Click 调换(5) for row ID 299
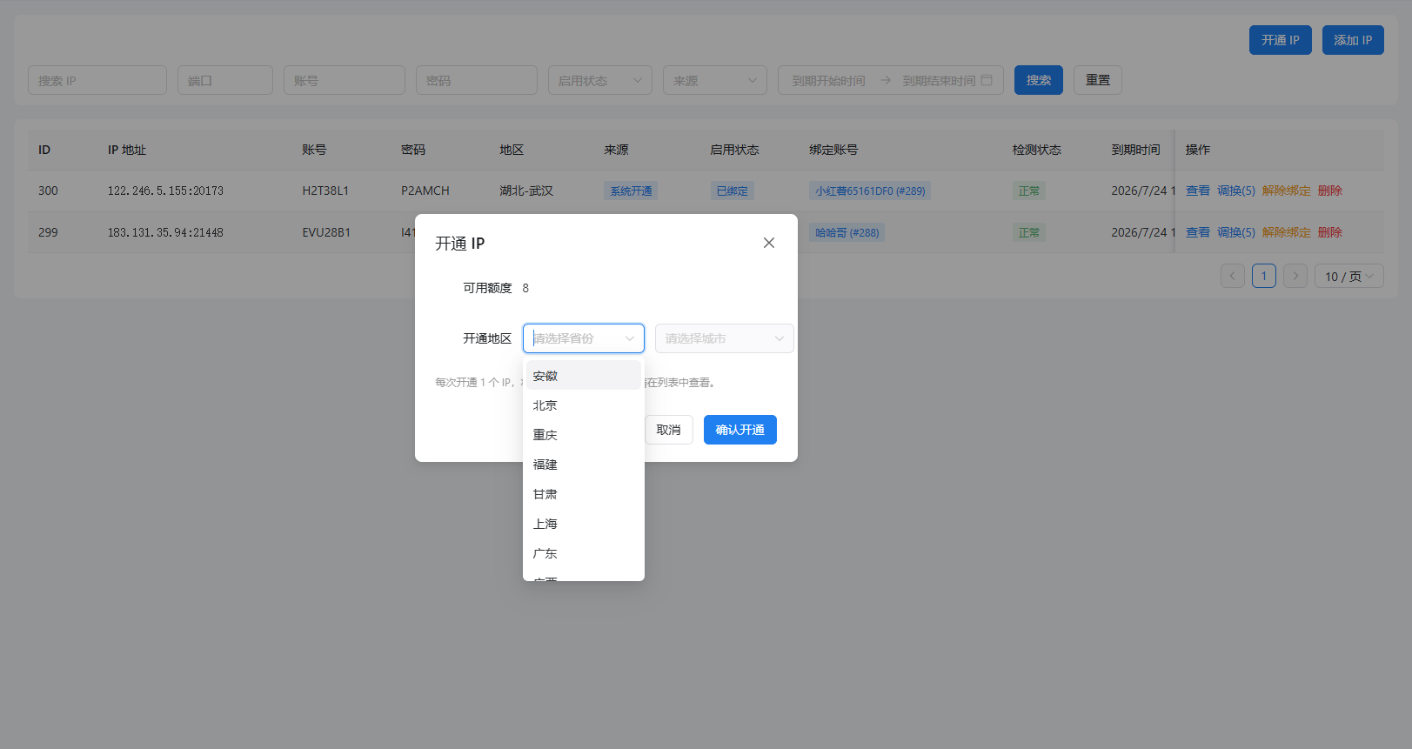The width and height of the screenshot is (1412, 749). (x=1236, y=232)
